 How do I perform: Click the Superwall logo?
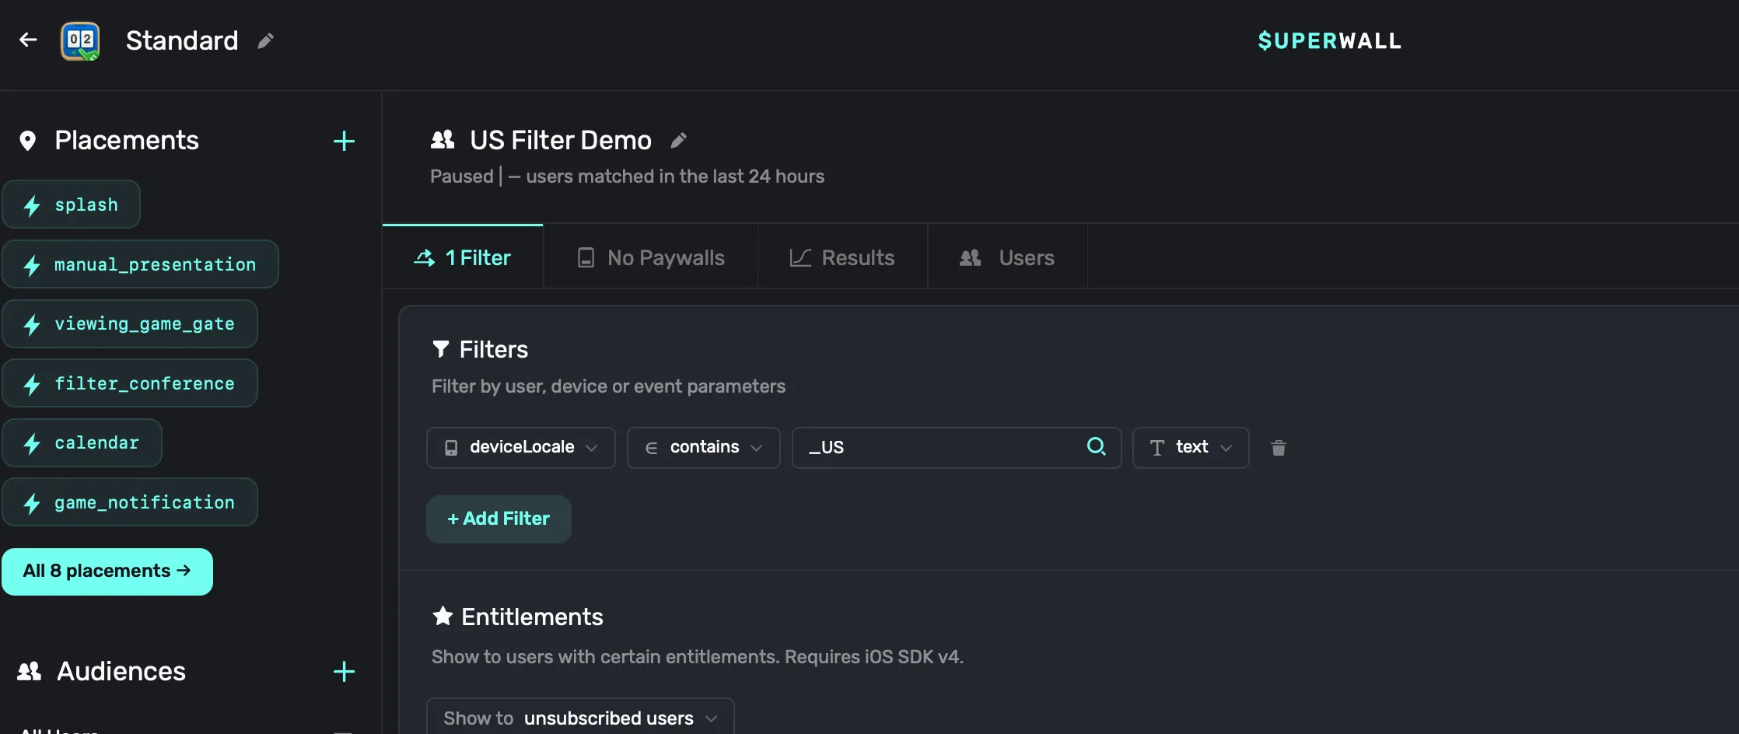click(1329, 40)
